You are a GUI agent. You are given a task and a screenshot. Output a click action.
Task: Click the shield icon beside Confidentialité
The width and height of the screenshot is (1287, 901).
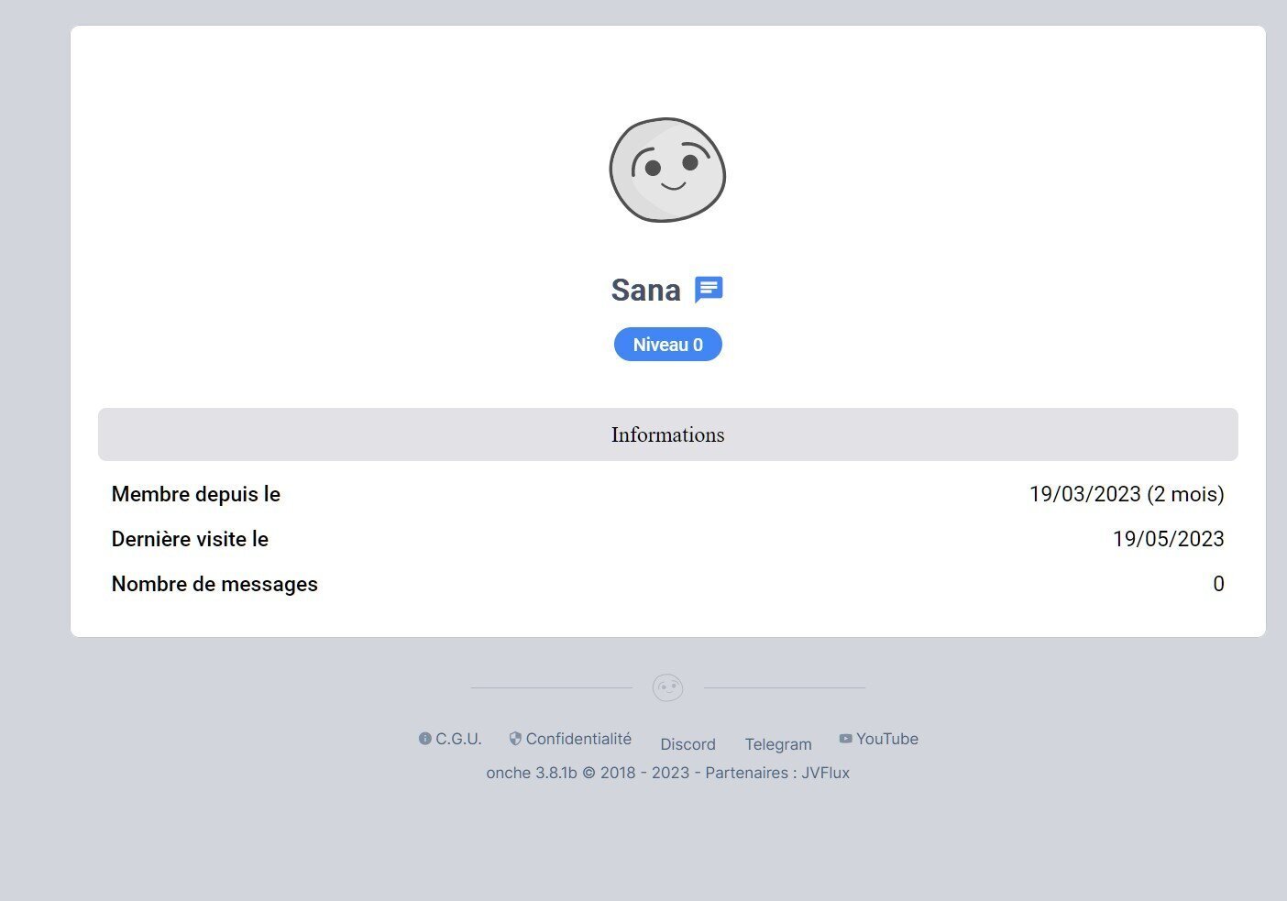click(x=515, y=739)
